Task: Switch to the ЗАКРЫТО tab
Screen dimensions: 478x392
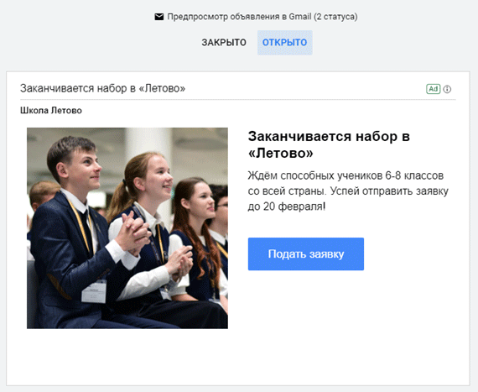Action: coord(224,43)
